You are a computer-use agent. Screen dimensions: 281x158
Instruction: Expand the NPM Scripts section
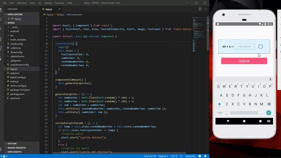pyautogui.click(x=22, y=152)
